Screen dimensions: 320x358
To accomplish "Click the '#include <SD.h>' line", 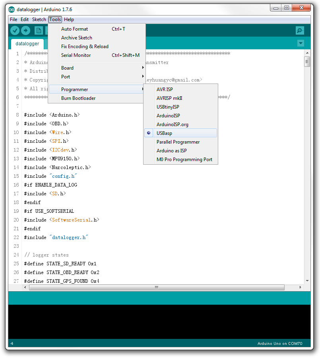I will [x=45, y=194].
